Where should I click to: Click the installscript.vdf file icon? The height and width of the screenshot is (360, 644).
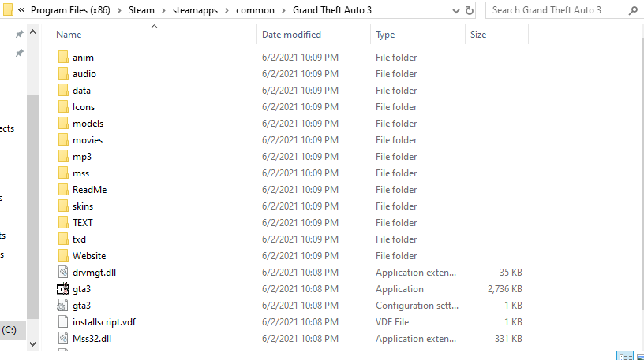coord(64,322)
